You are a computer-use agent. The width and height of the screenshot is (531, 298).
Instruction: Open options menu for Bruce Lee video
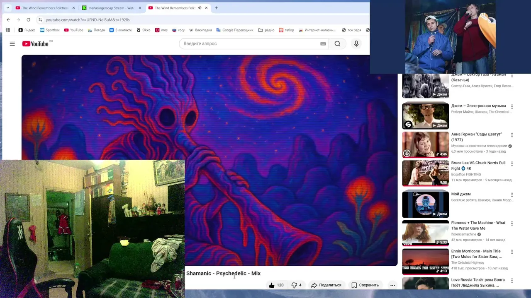(x=512, y=163)
